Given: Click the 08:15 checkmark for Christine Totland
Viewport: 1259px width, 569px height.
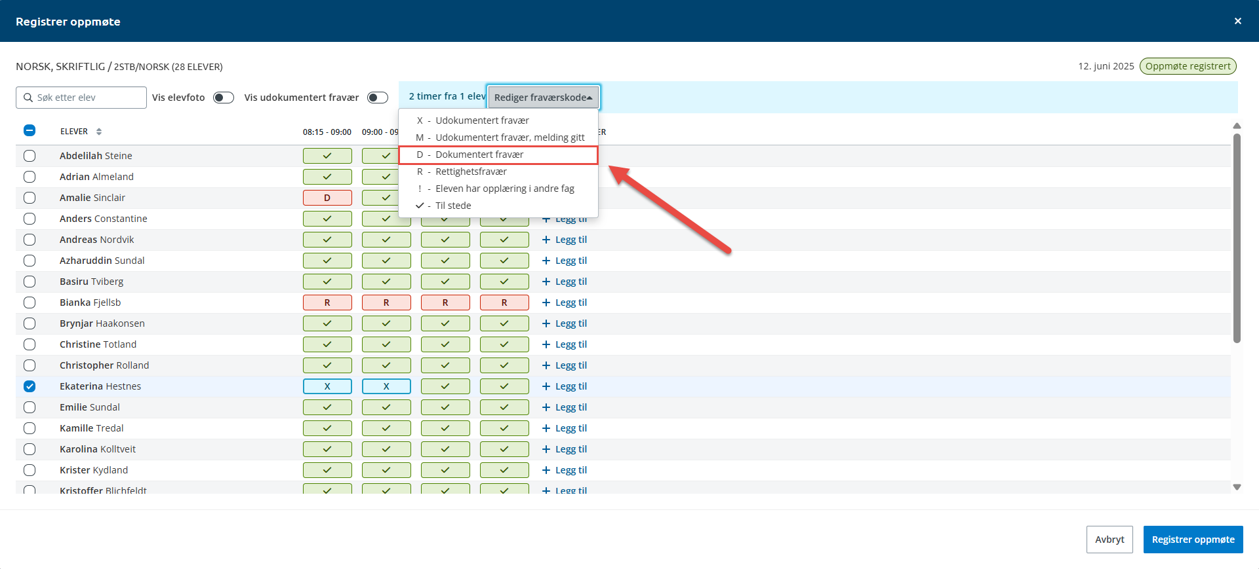Looking at the screenshot, I should (x=327, y=344).
